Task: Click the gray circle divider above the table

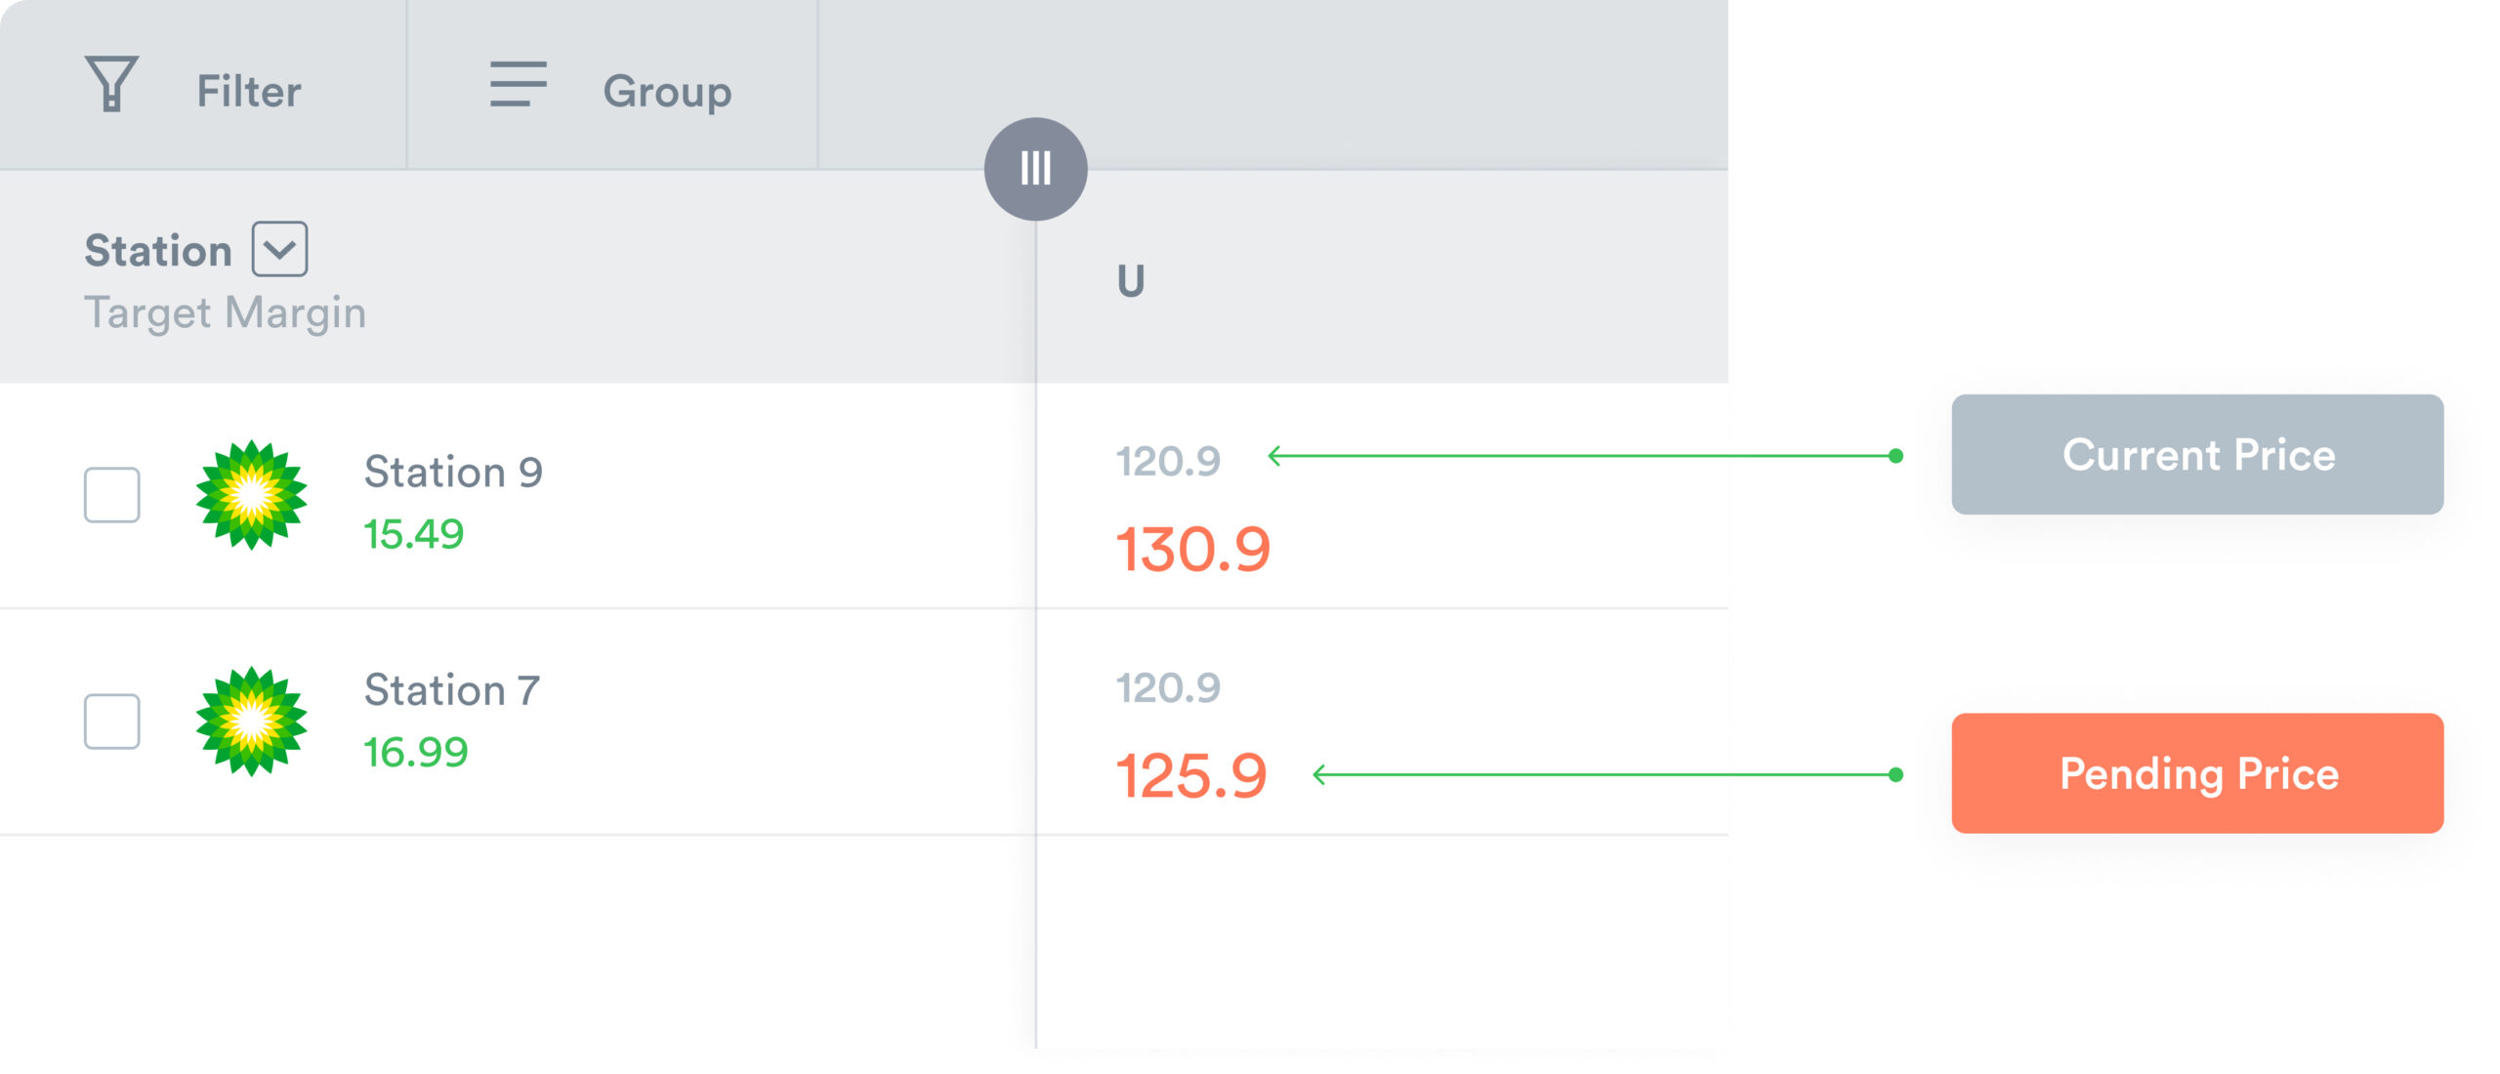Action: point(1035,169)
